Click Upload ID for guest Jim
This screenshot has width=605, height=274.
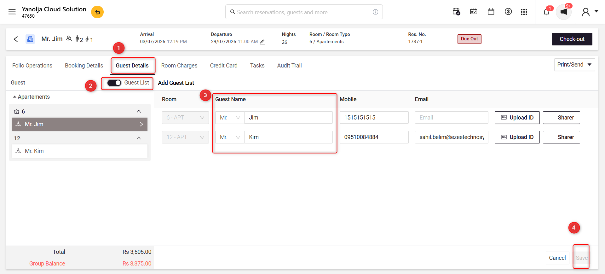point(517,118)
